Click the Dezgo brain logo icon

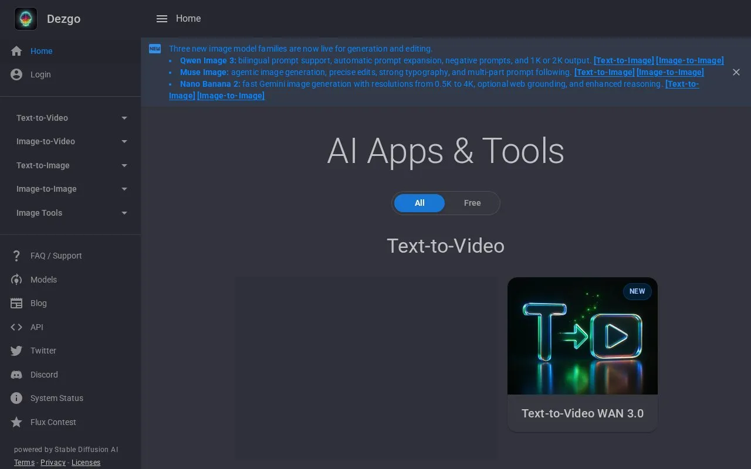(26, 19)
